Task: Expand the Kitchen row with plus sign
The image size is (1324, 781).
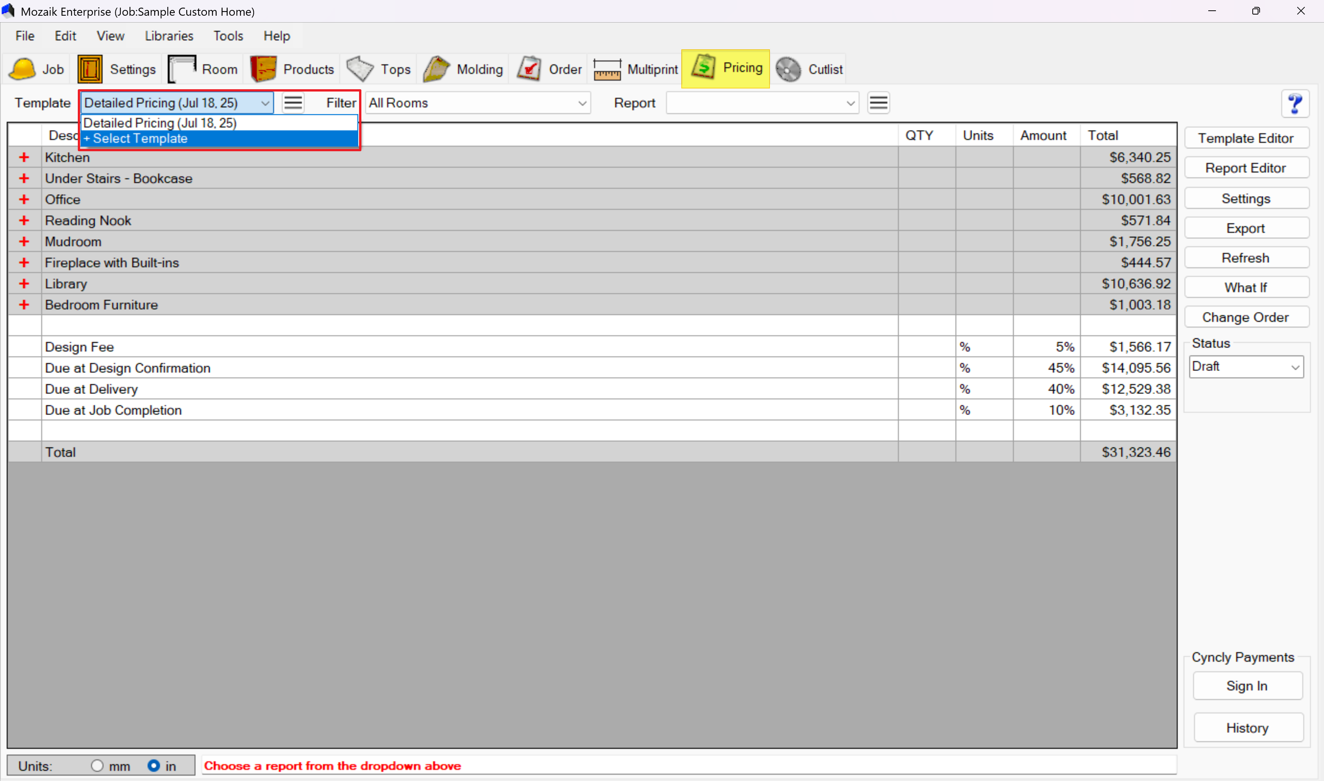Action: [24, 157]
